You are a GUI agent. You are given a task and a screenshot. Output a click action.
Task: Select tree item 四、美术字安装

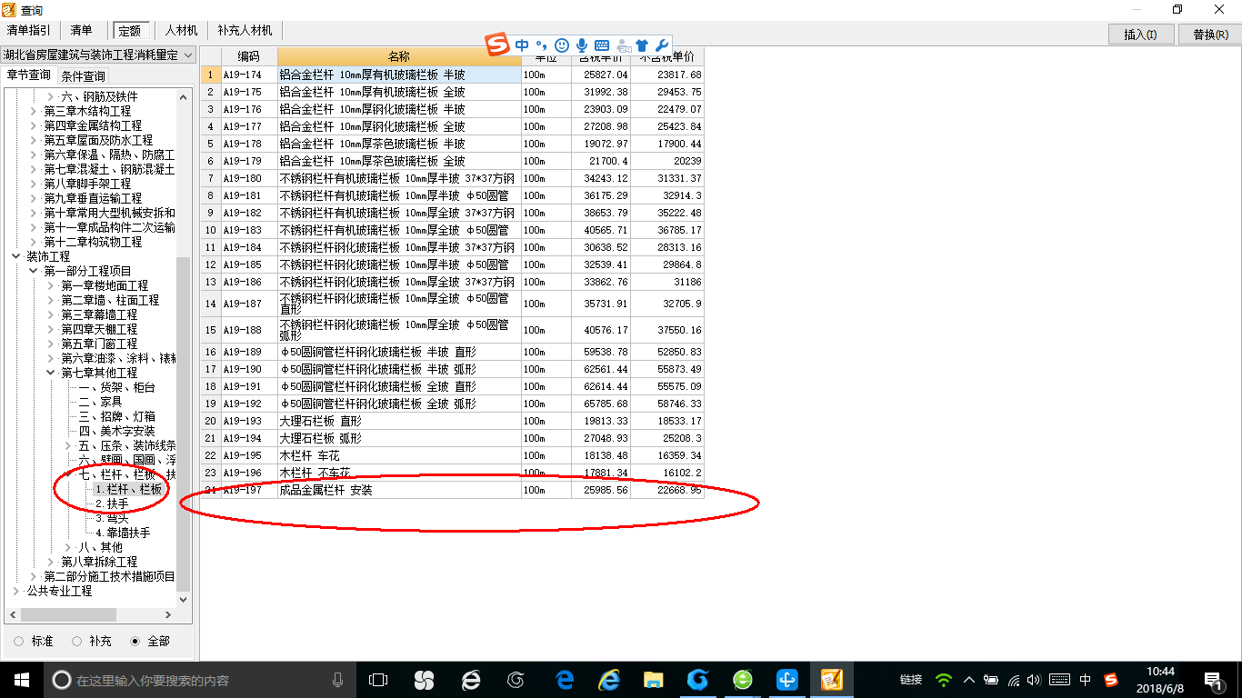click(116, 431)
